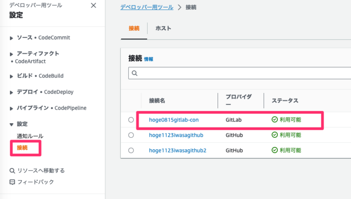Viewport: 351px width, 199px height.
Task: Sort by プロバイダー column header
Action: pyautogui.click(x=239, y=100)
